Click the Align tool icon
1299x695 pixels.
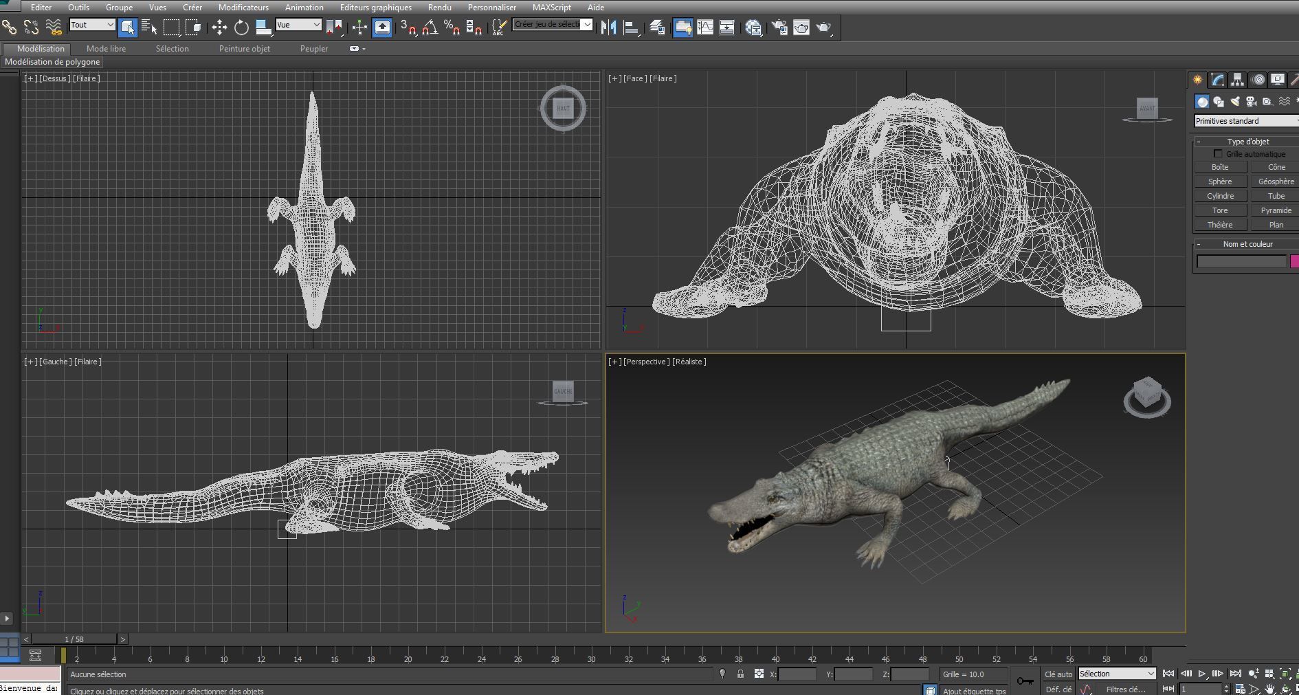coord(631,27)
